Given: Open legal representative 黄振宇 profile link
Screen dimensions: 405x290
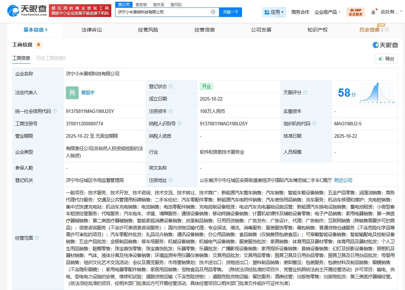Looking at the screenshot, I should coord(88,93).
